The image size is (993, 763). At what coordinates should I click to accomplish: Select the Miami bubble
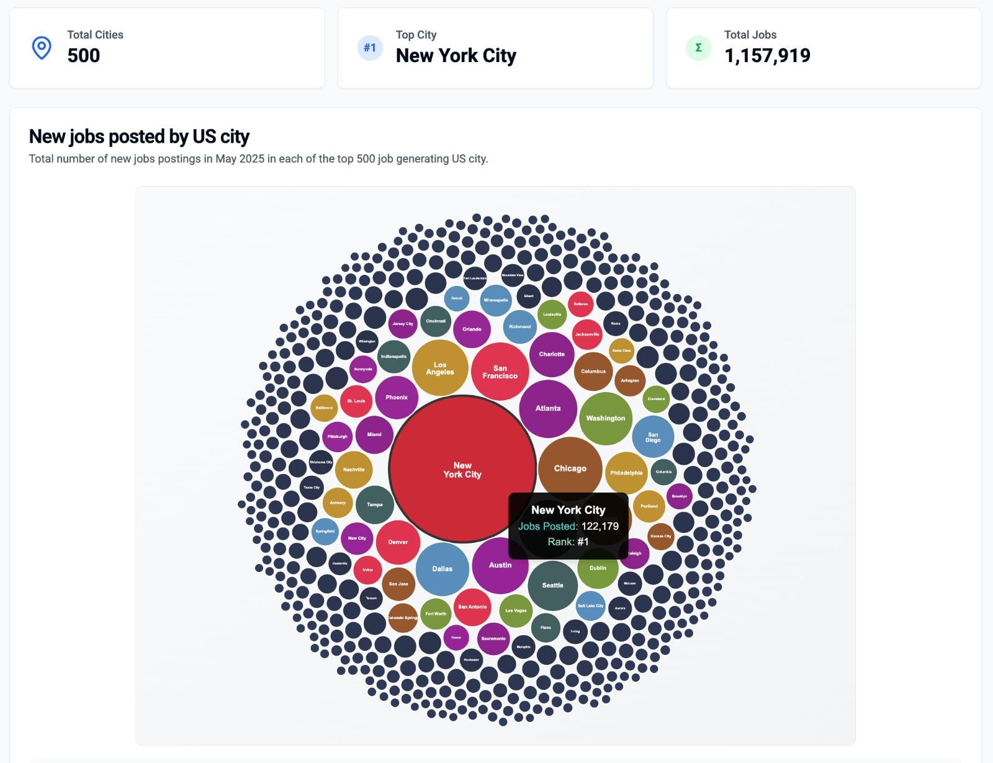(374, 434)
